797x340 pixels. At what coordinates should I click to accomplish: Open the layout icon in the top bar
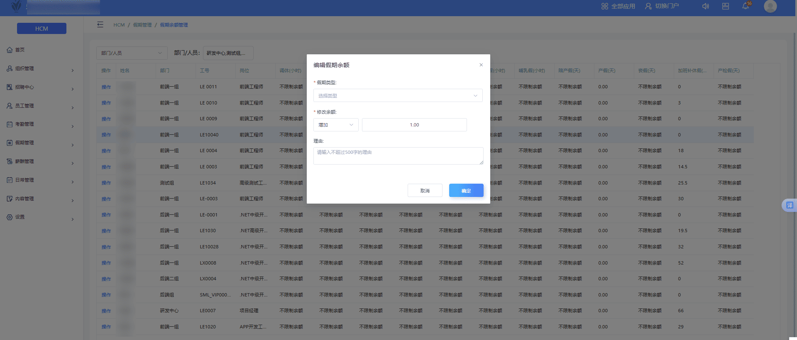pos(726,6)
